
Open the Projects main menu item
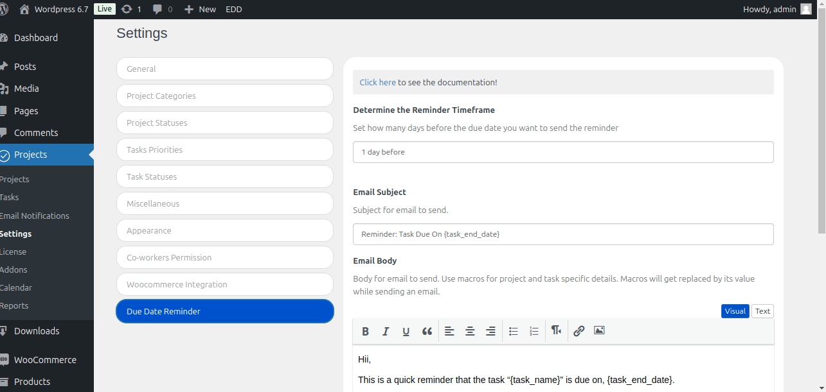coord(47,155)
